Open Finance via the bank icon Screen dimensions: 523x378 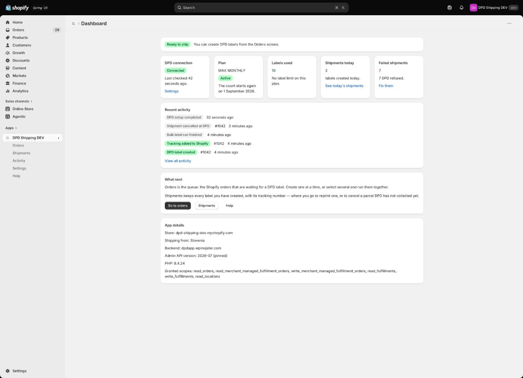[8, 83]
